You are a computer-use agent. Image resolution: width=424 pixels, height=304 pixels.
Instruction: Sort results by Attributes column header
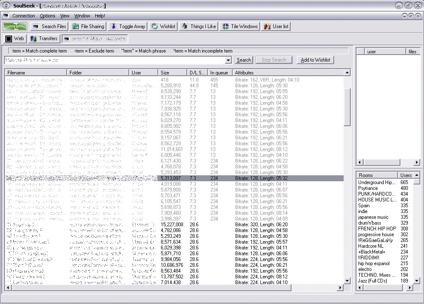pyautogui.click(x=288, y=73)
